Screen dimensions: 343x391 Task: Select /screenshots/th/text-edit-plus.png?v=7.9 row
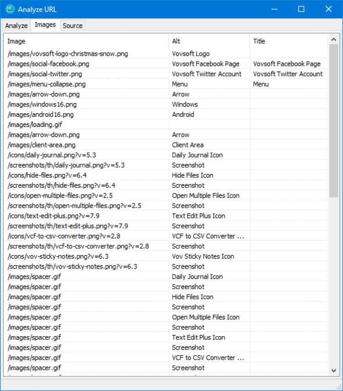(166, 226)
